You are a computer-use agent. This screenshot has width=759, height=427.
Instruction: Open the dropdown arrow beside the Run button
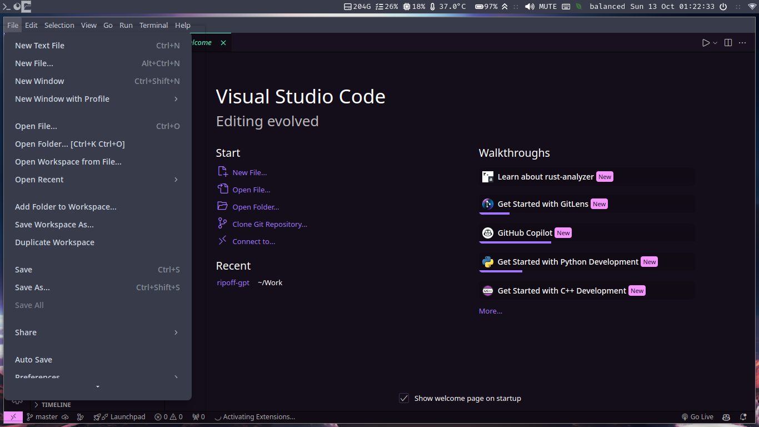[715, 43]
